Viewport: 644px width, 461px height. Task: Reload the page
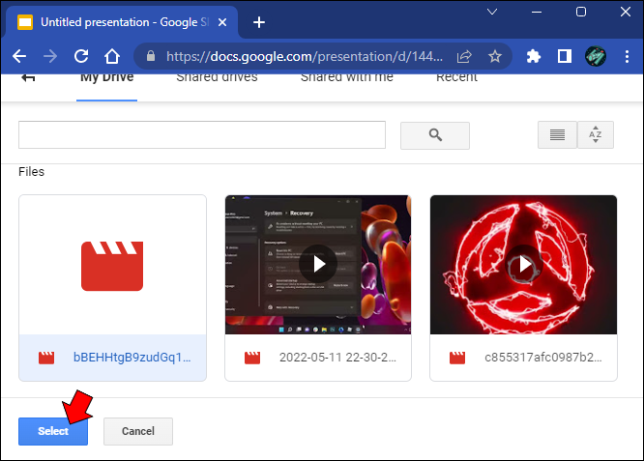point(81,56)
